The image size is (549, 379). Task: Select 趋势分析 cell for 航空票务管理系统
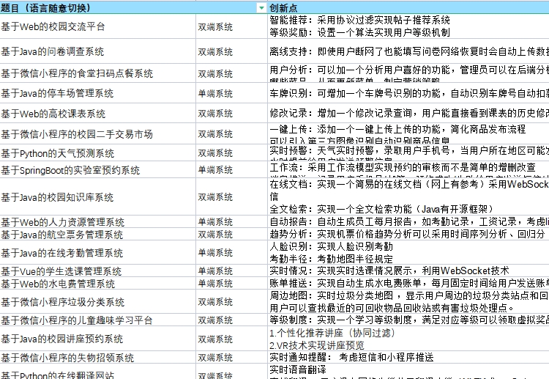(407, 235)
